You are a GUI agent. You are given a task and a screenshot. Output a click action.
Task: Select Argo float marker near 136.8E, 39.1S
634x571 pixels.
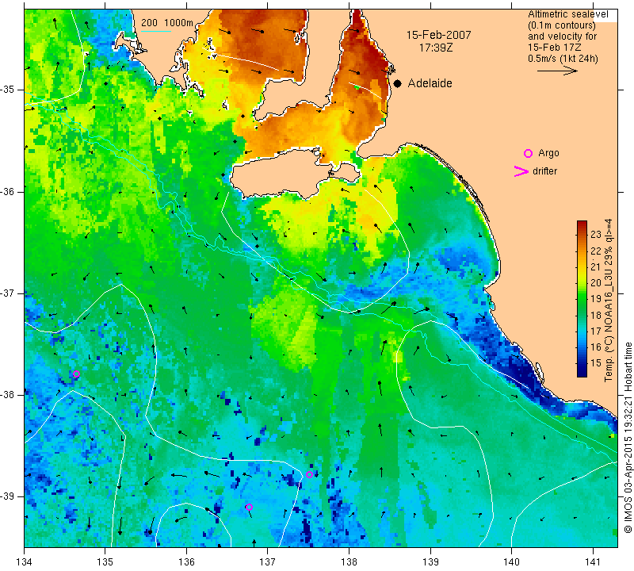pyautogui.click(x=249, y=507)
